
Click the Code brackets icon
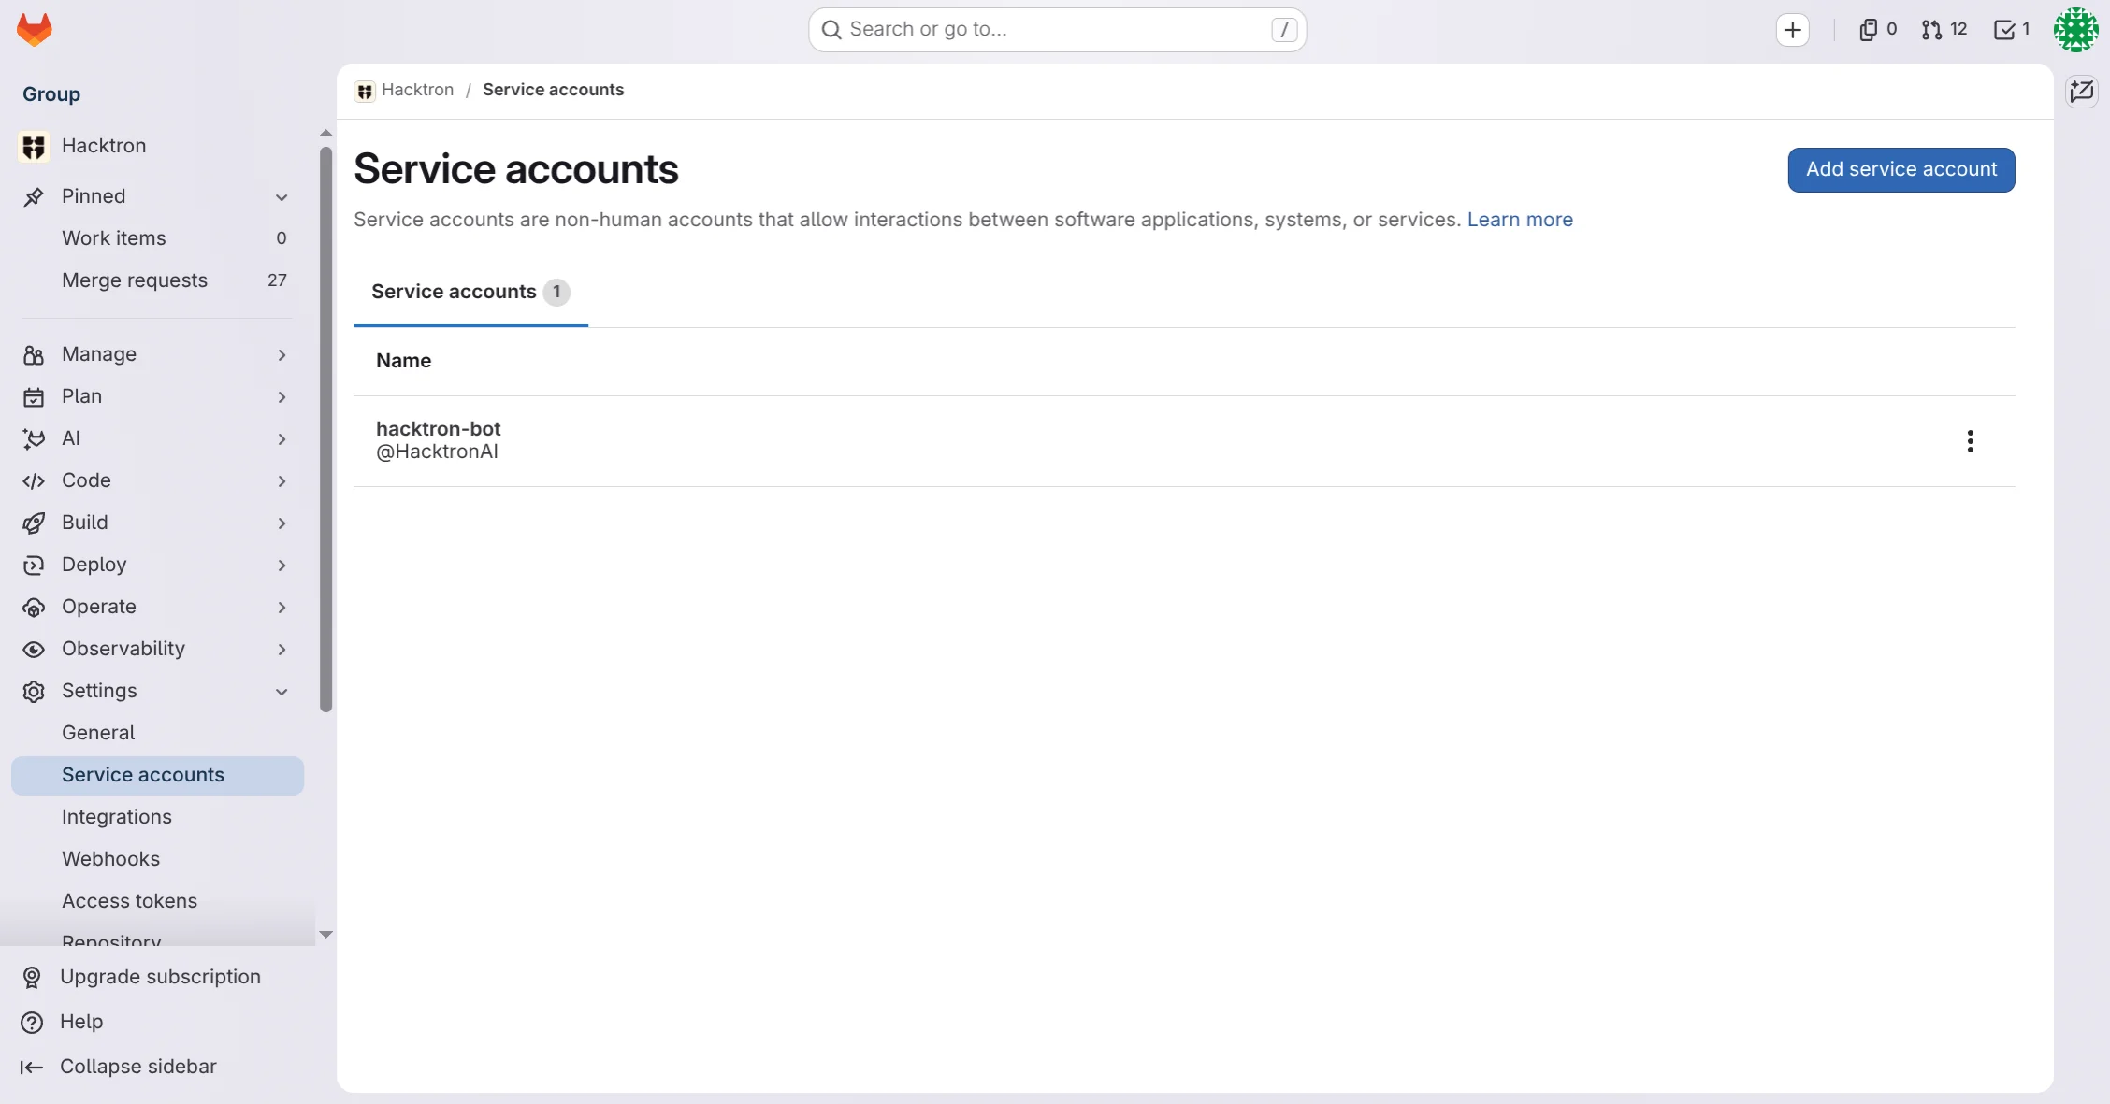(x=34, y=480)
